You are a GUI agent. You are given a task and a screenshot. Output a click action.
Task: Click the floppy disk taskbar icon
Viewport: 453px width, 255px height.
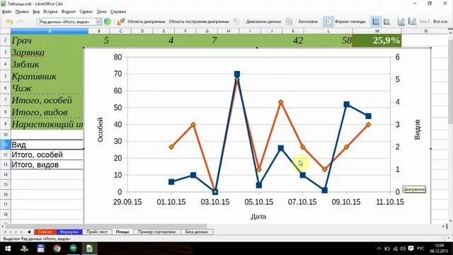pyautogui.click(x=41, y=249)
